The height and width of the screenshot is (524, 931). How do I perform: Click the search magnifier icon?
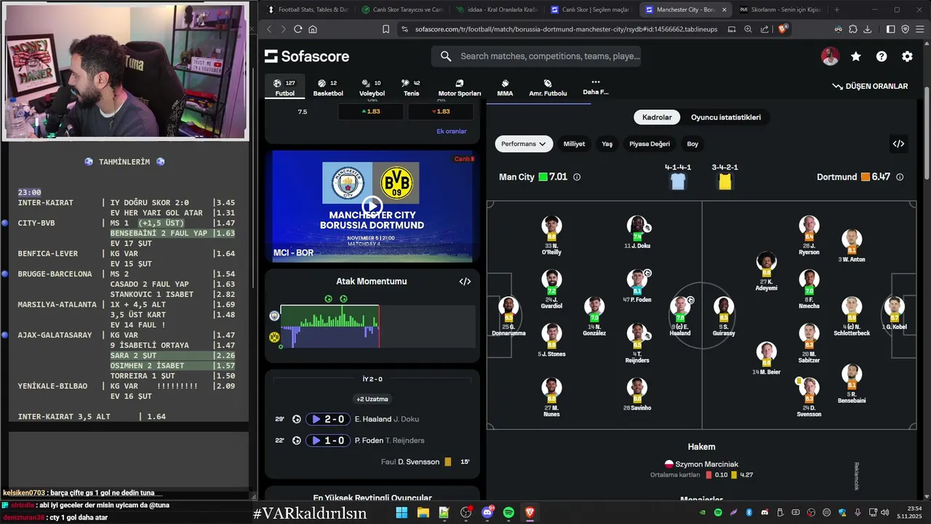[446, 56]
